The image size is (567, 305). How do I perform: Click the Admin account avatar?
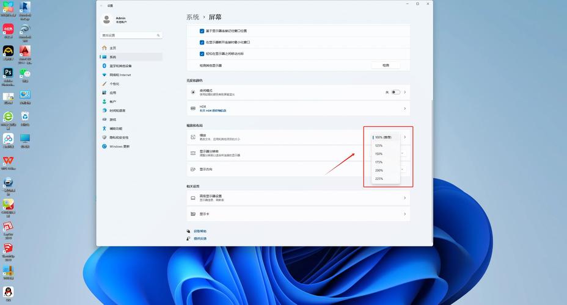[x=106, y=20]
